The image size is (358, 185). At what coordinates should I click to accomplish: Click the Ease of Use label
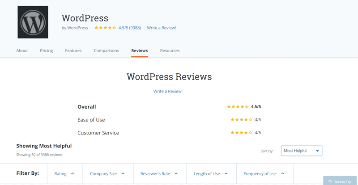point(91,120)
